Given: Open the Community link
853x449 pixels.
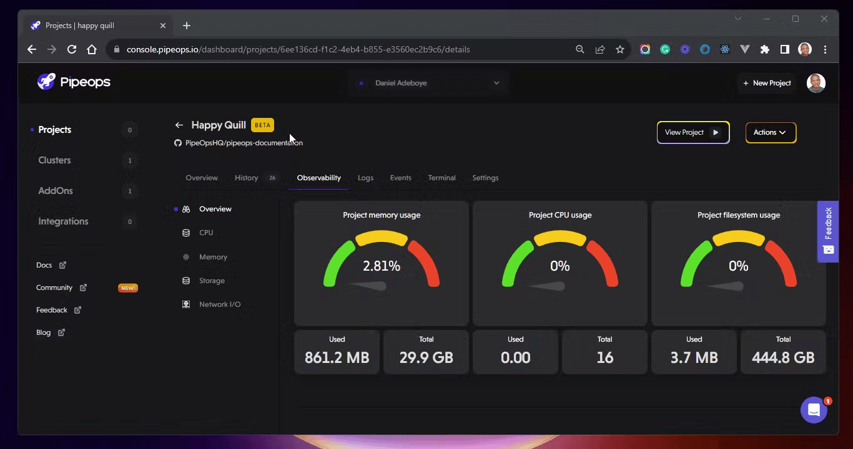Looking at the screenshot, I should click(54, 287).
